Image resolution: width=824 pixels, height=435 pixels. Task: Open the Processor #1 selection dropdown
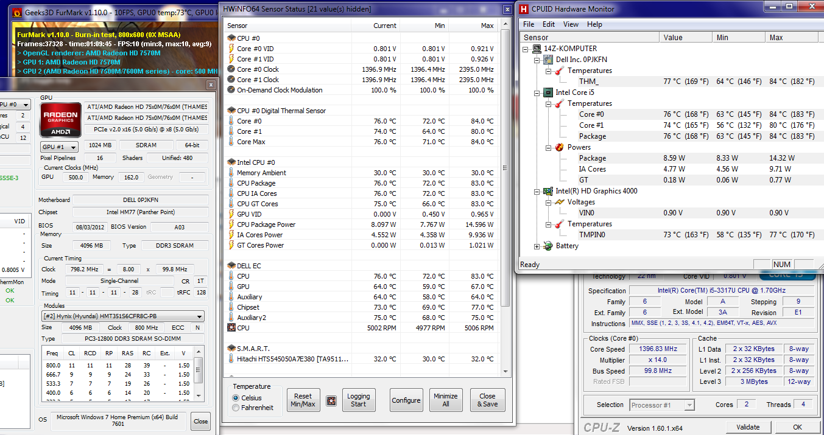(x=662, y=405)
